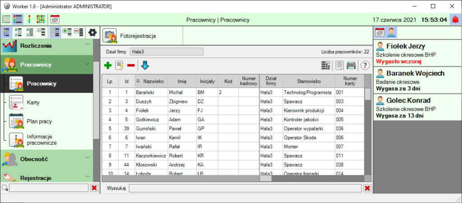This screenshot has width=462, height=203.
Task: Open Plan pracy submenu item
Action: pos(47,121)
